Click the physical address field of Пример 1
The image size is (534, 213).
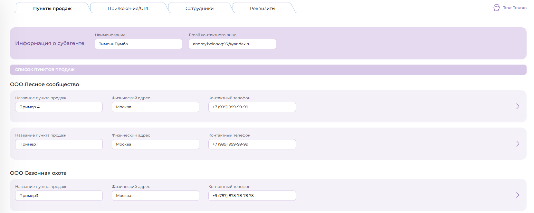pos(155,144)
